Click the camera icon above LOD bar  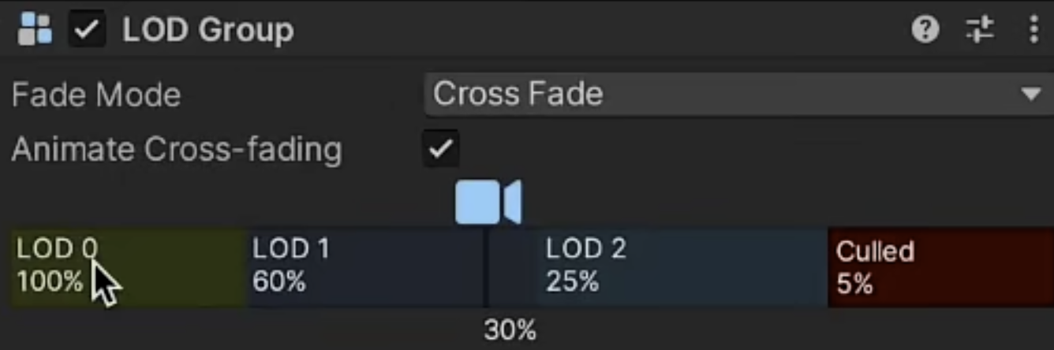coord(488,203)
